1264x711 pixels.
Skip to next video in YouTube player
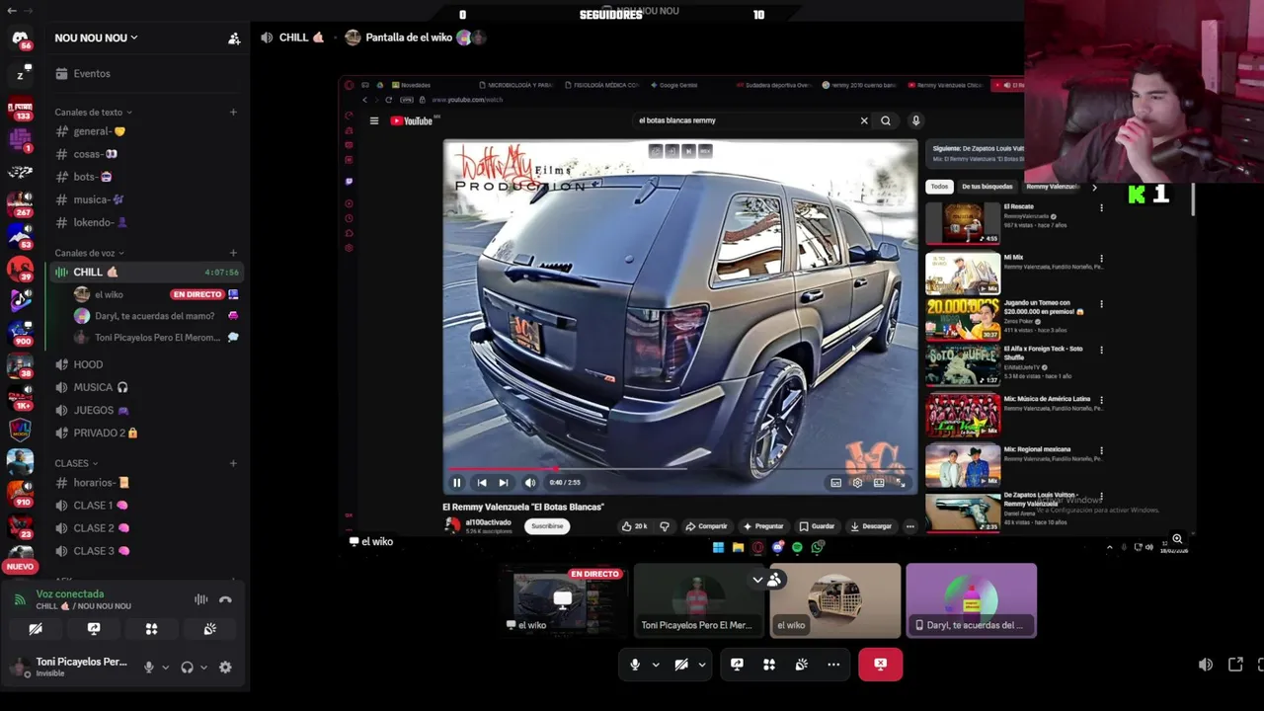click(x=504, y=483)
